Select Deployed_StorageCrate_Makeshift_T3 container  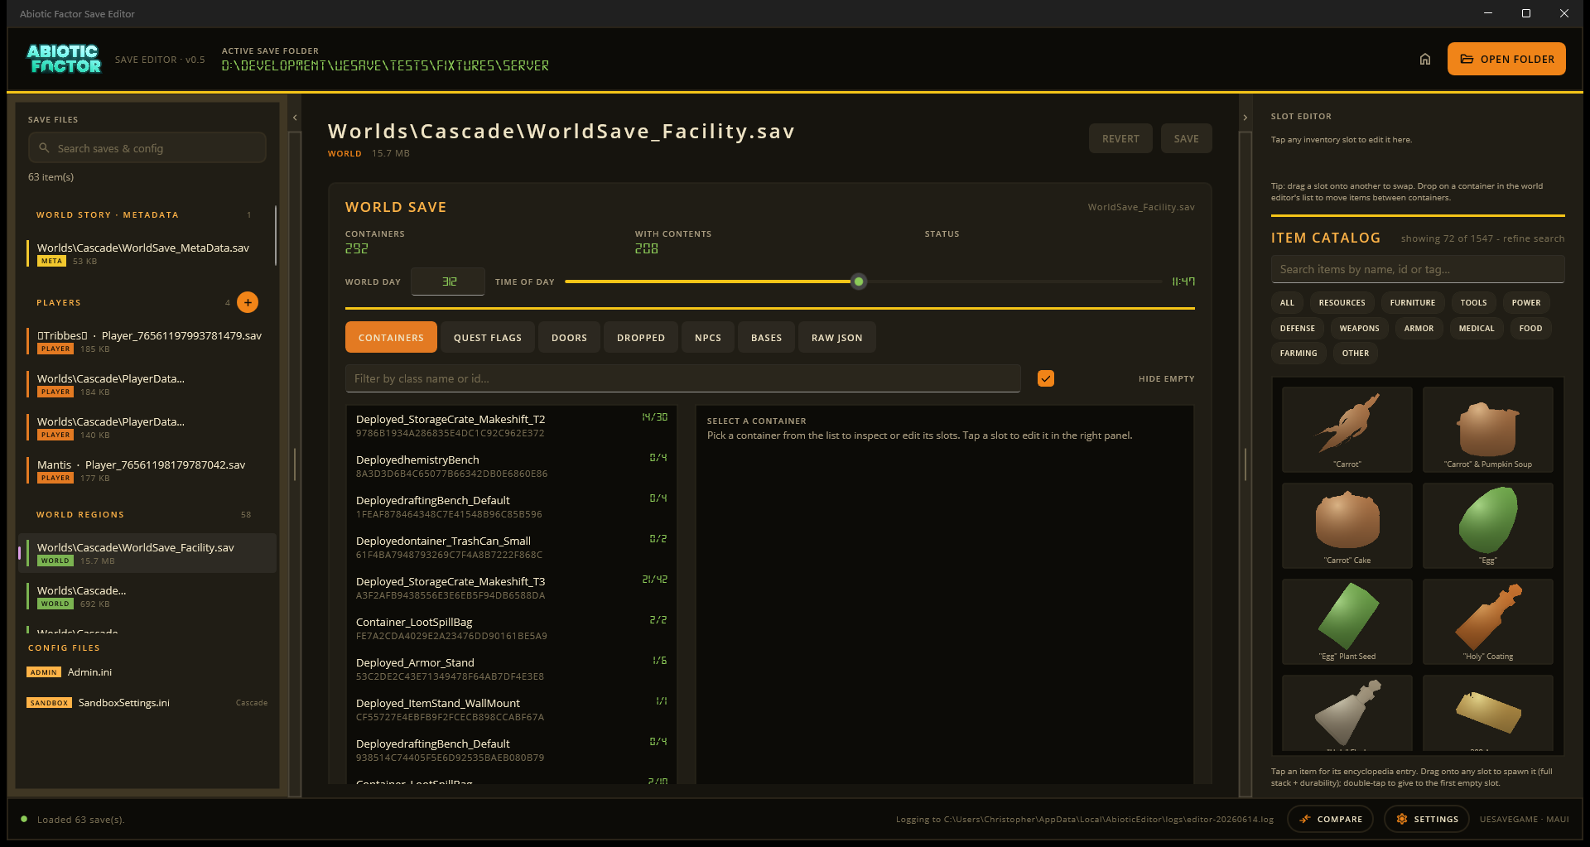(512, 588)
